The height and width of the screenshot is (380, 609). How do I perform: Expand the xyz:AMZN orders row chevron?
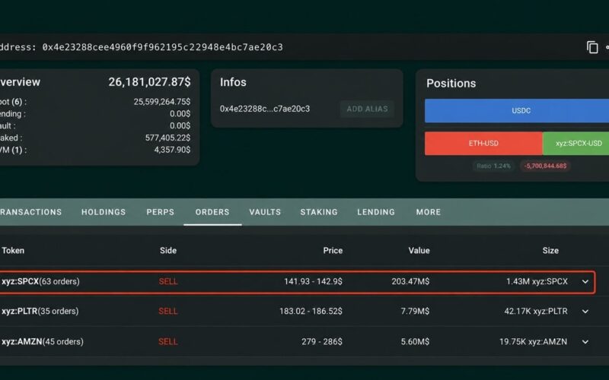585,342
